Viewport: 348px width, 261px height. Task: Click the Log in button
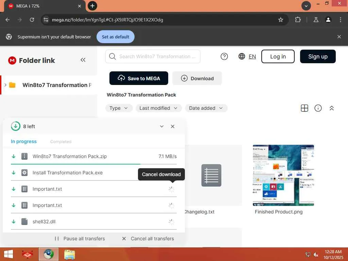[278, 56]
